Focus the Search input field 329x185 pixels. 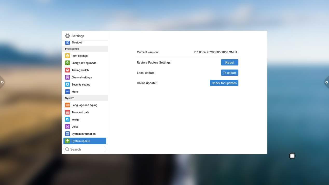87,149
